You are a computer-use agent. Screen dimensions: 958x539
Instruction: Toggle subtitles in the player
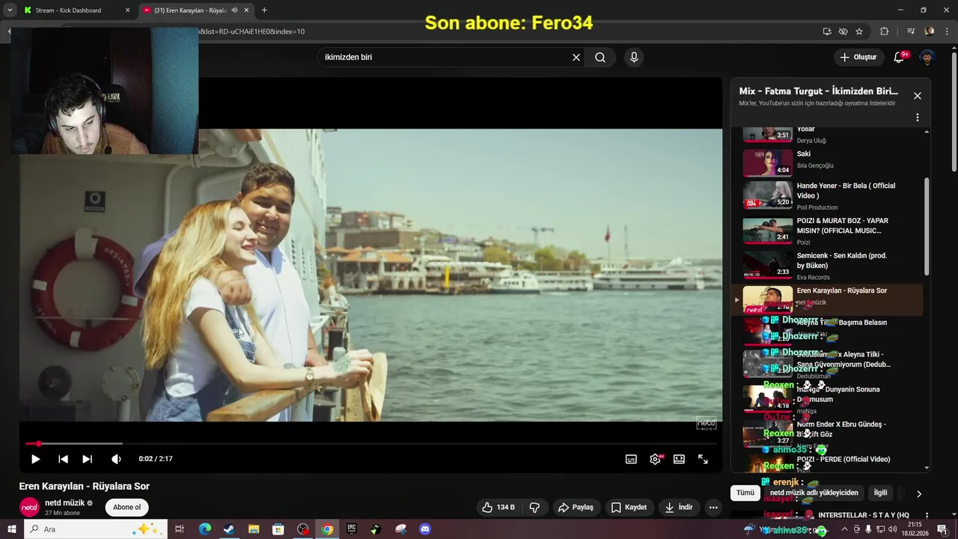pyautogui.click(x=631, y=459)
